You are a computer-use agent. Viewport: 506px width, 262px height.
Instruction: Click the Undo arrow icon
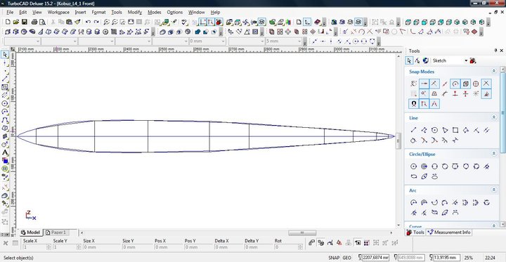88,22
